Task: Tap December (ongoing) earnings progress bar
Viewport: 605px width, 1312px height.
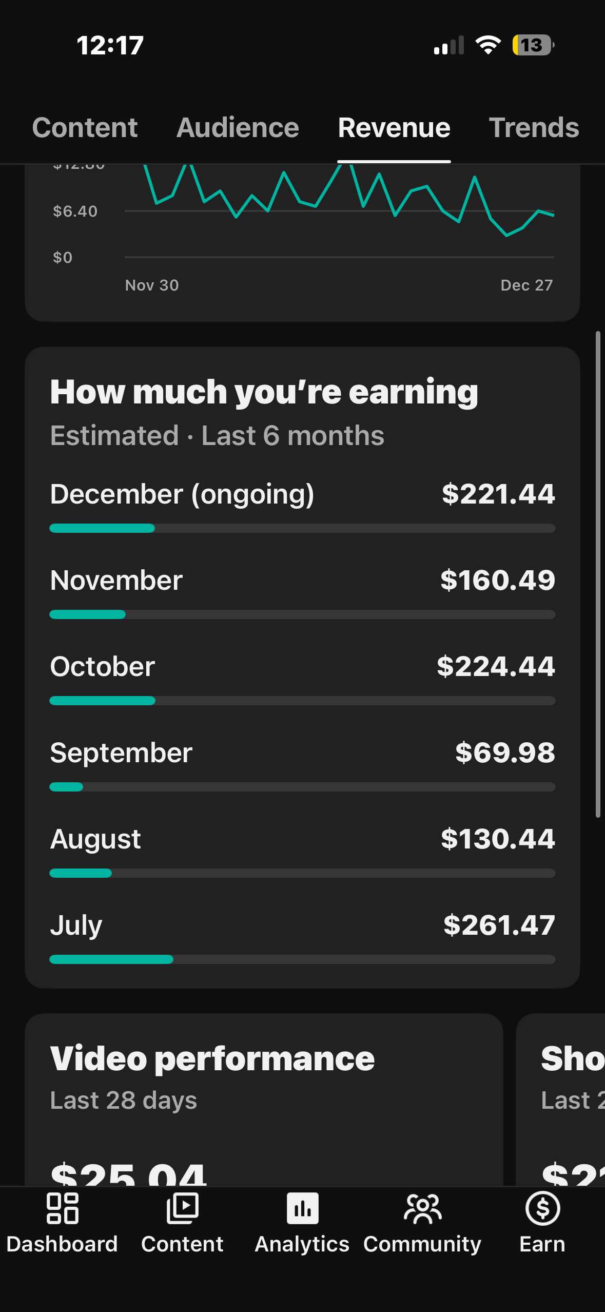Action: coord(302,528)
